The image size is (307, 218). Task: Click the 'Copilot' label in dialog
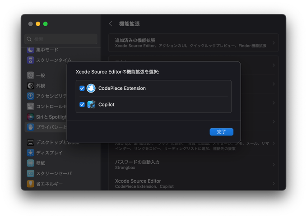(x=106, y=105)
